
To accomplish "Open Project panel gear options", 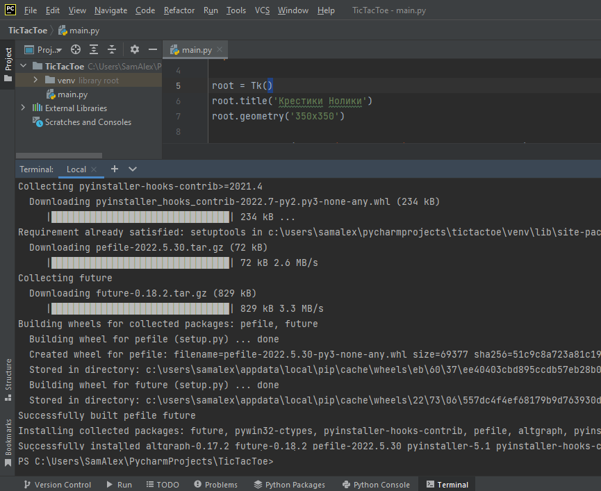I will tap(135, 49).
